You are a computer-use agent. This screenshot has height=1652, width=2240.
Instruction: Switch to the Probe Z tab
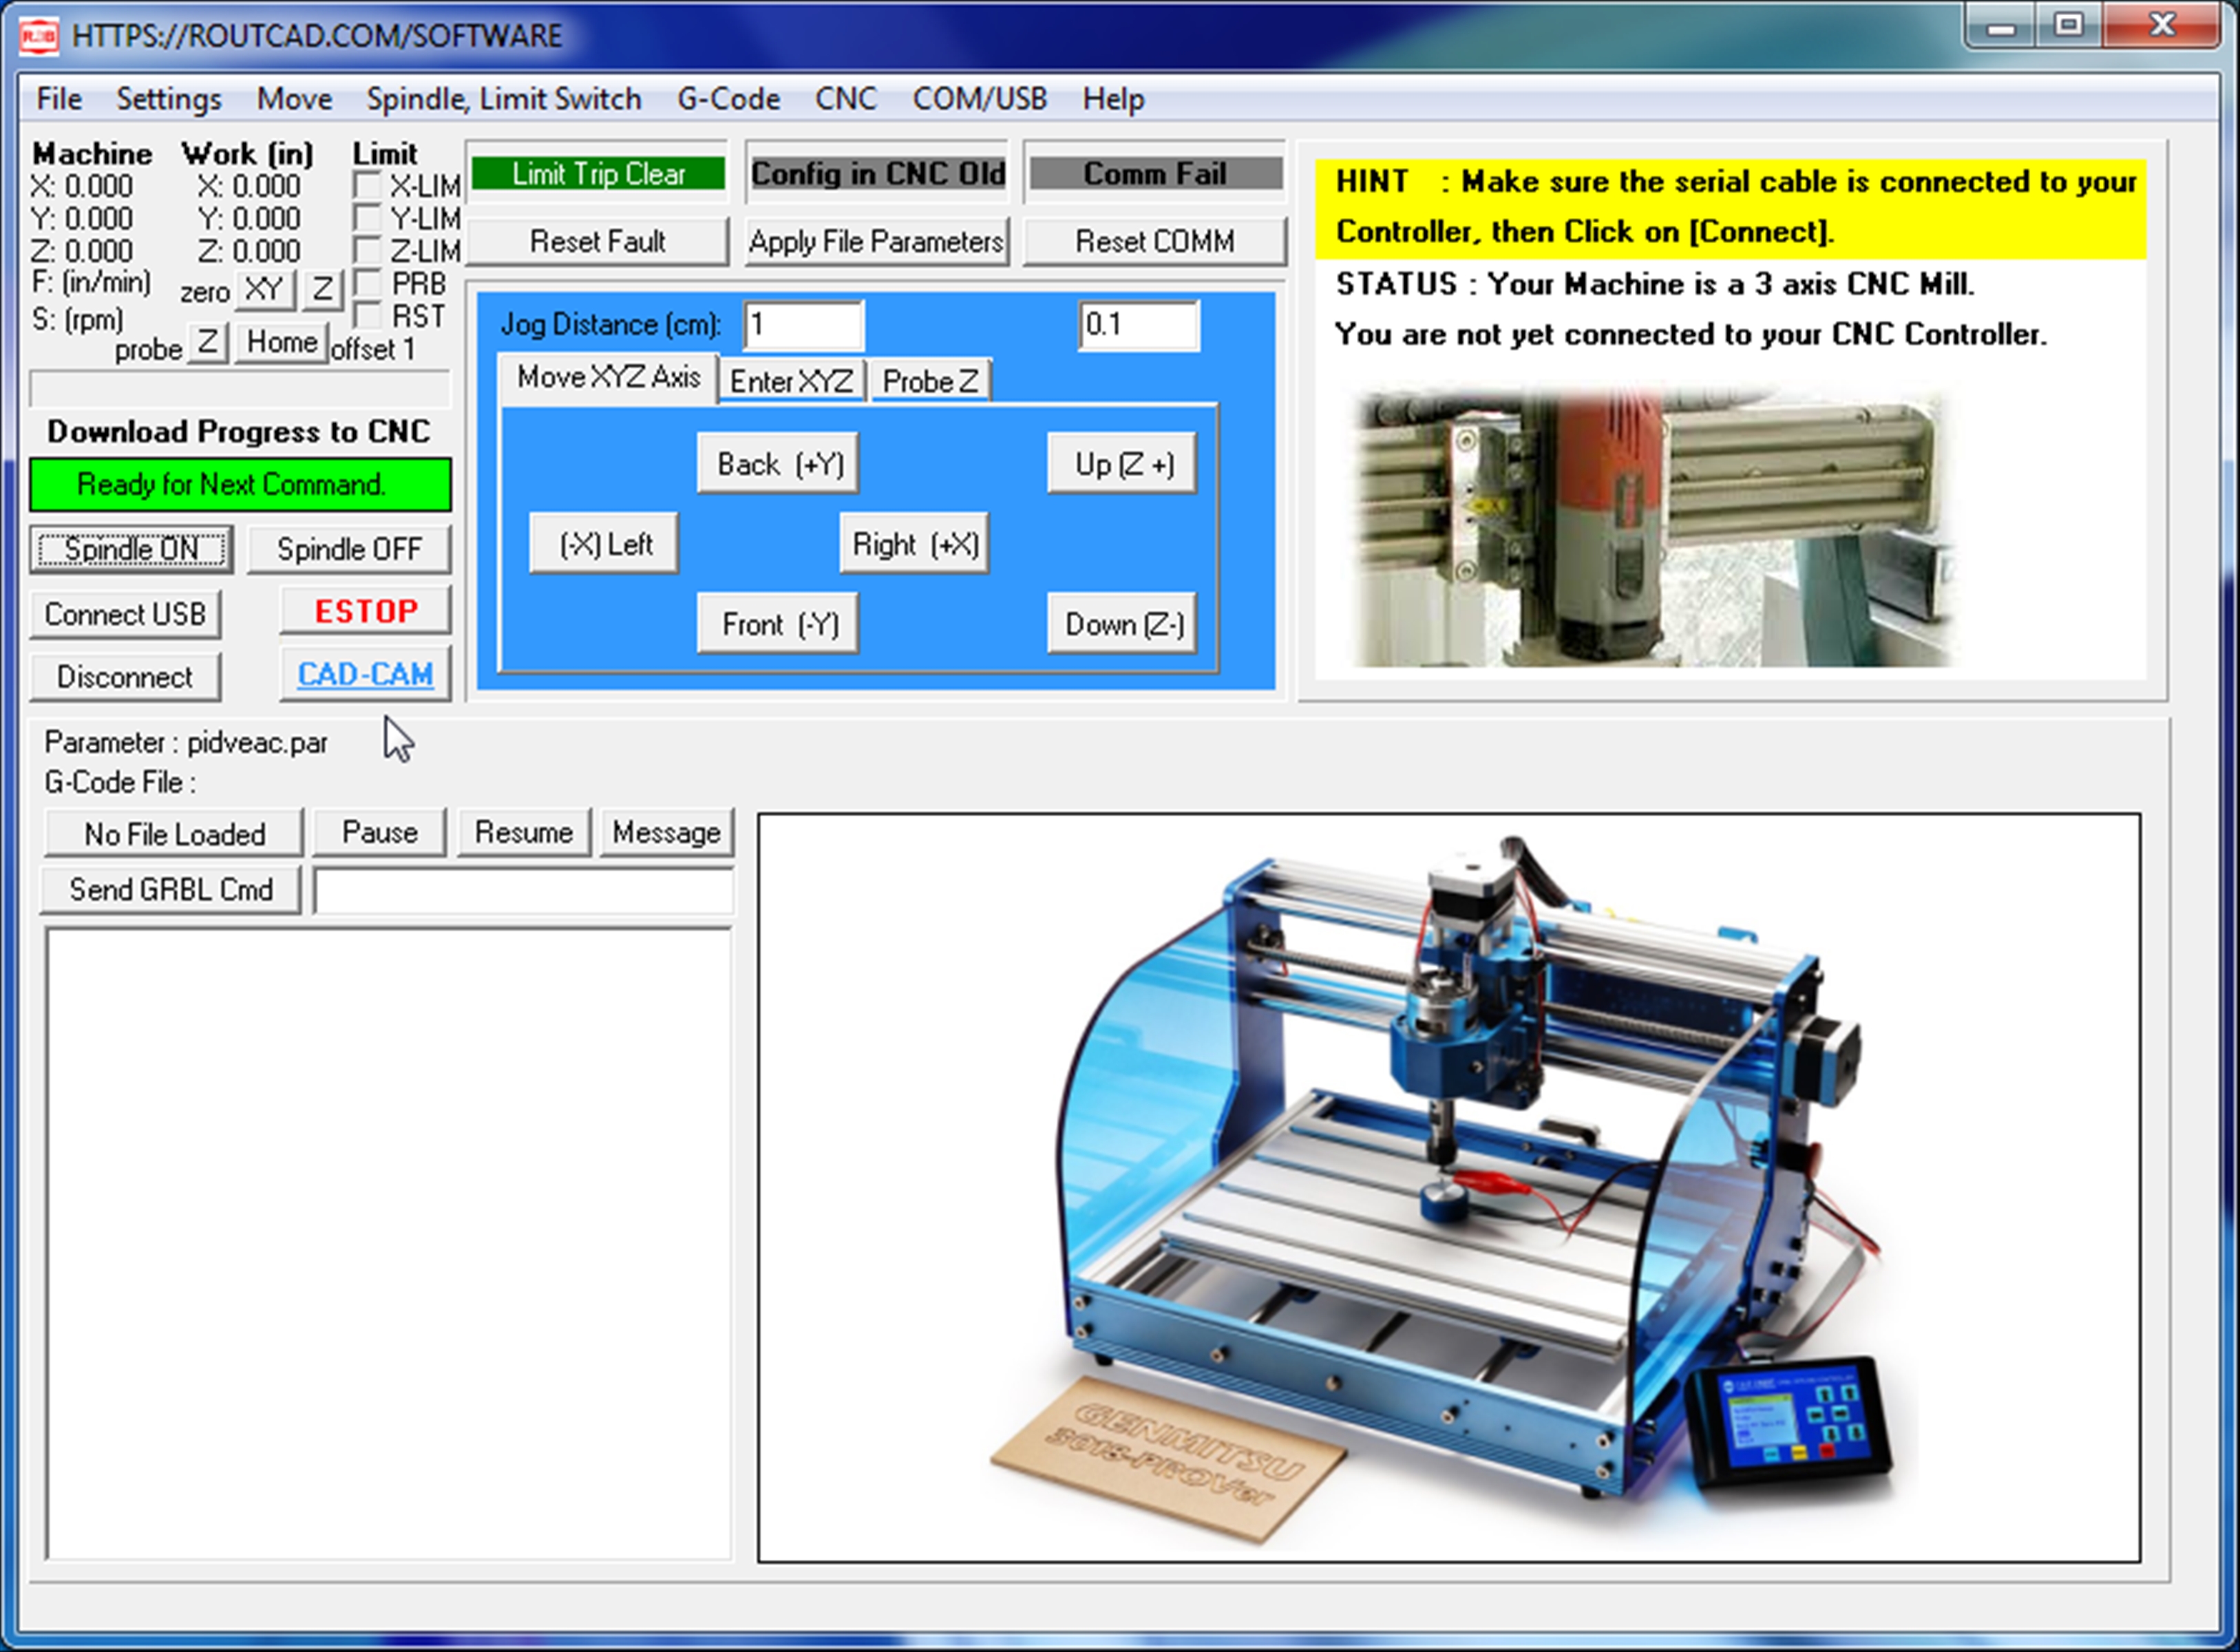pos(930,381)
